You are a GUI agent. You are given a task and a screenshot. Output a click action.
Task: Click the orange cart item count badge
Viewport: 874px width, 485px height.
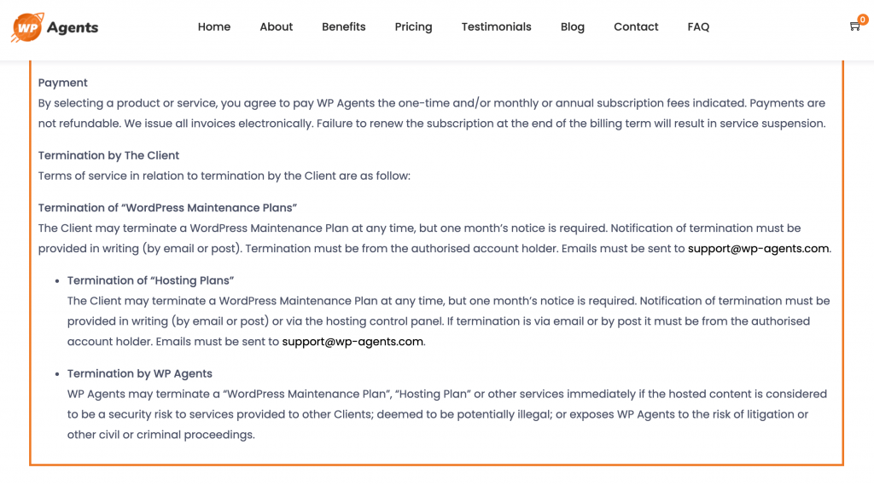coord(862,20)
